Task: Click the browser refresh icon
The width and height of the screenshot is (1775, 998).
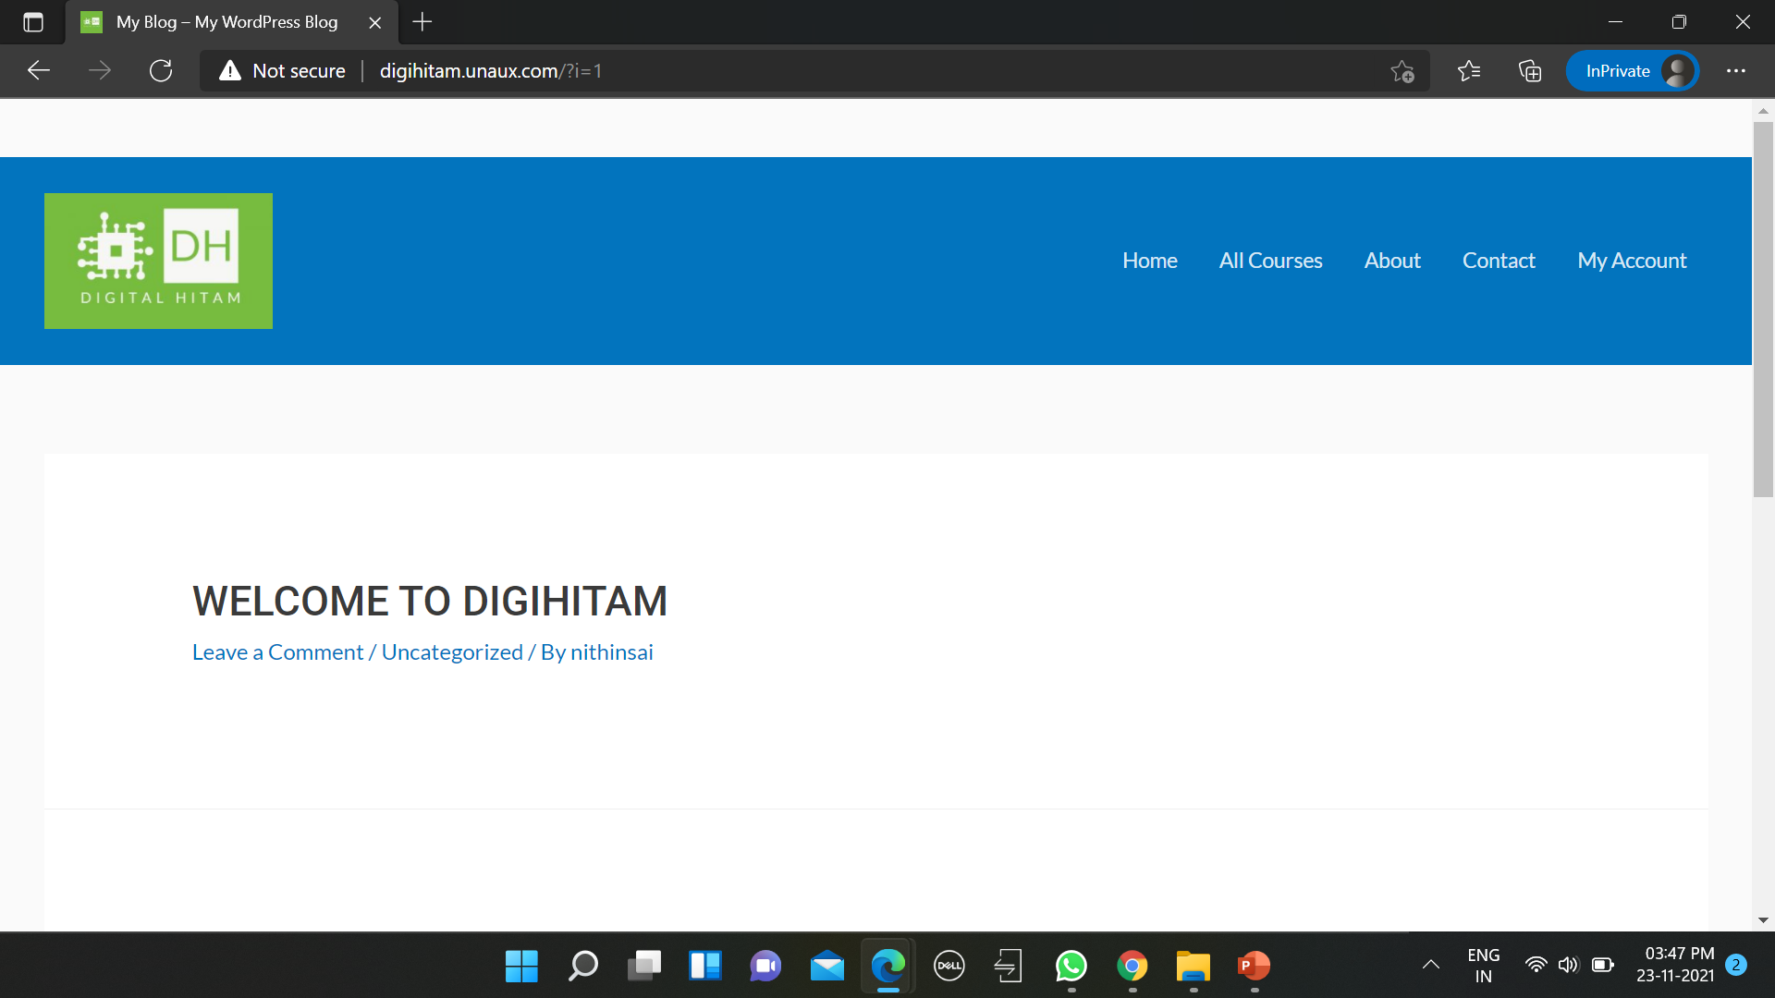Action: point(161,71)
